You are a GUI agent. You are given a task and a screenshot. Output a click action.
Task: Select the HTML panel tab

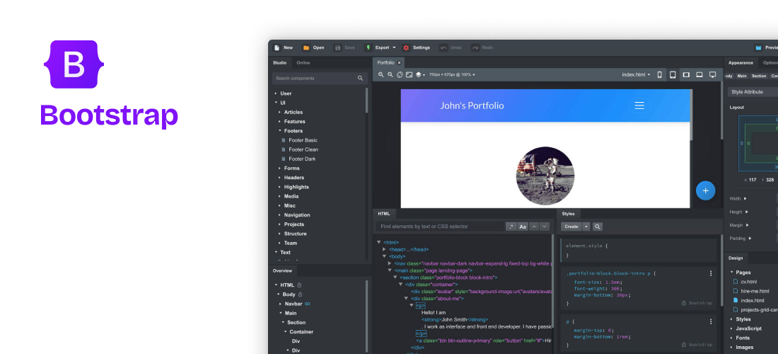click(x=384, y=214)
